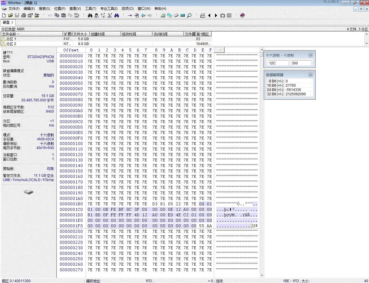Open the 选项(O) menu

coord(127,9)
